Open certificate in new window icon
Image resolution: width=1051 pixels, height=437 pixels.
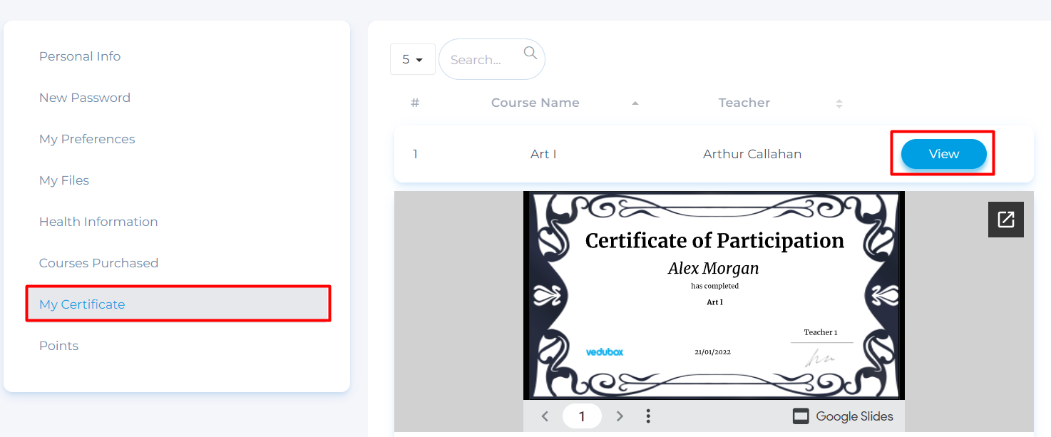1005,220
